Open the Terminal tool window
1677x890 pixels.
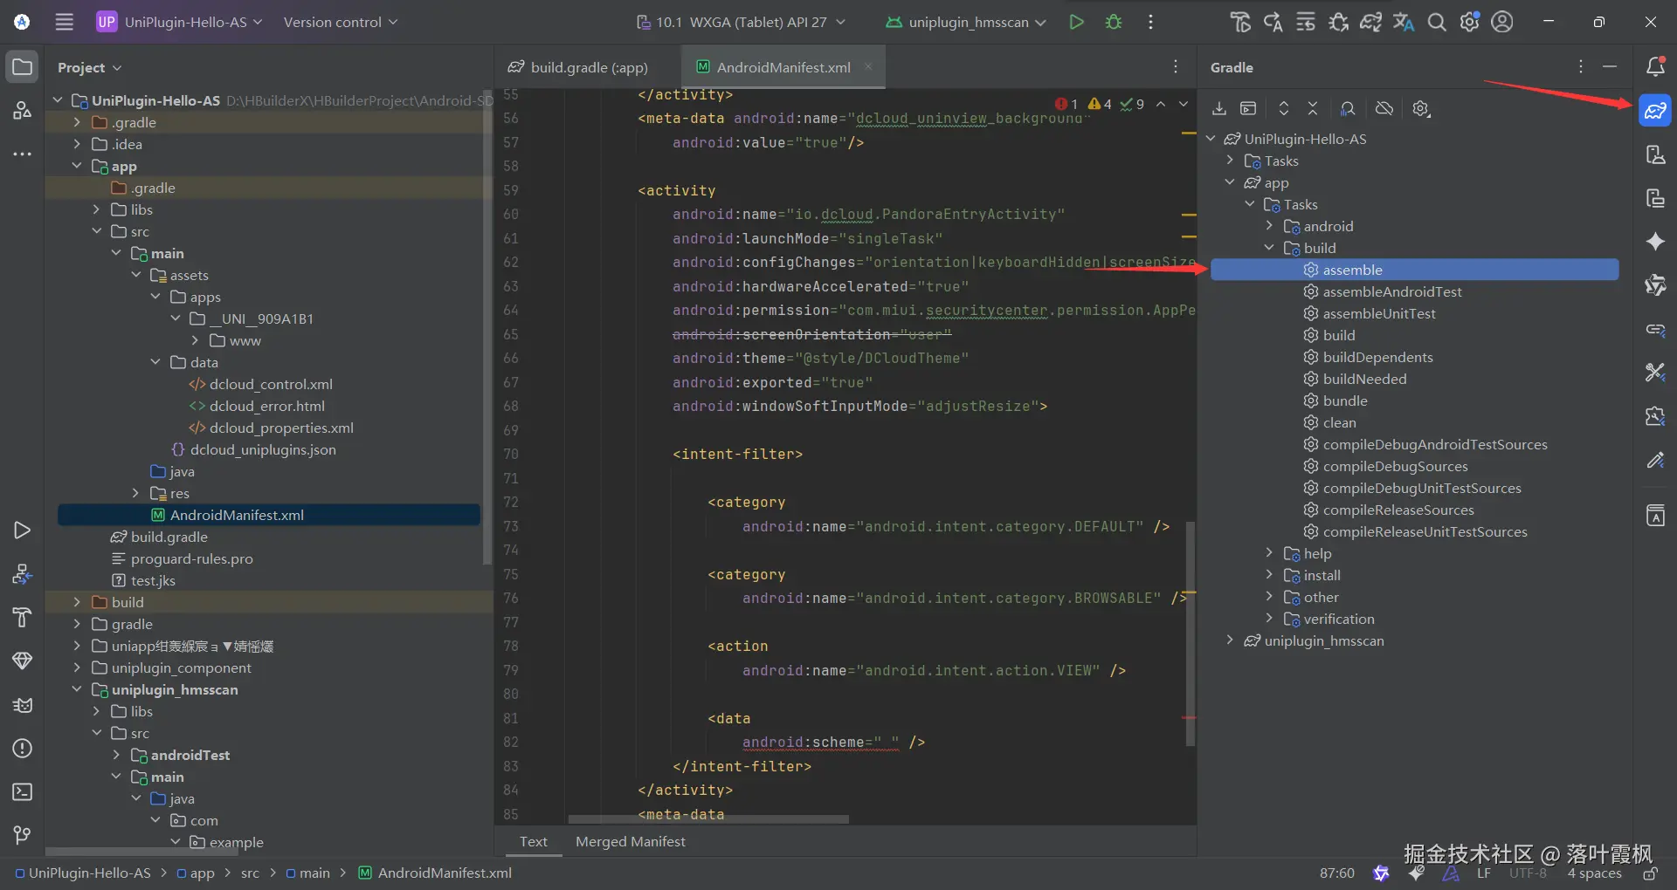[23, 792]
